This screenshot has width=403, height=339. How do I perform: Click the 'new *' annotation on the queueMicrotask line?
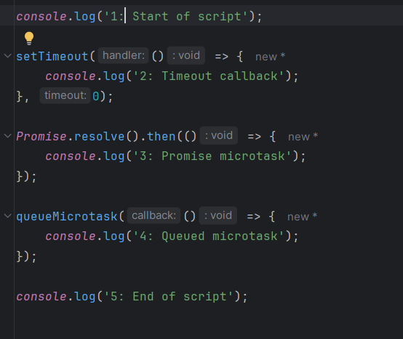(303, 217)
